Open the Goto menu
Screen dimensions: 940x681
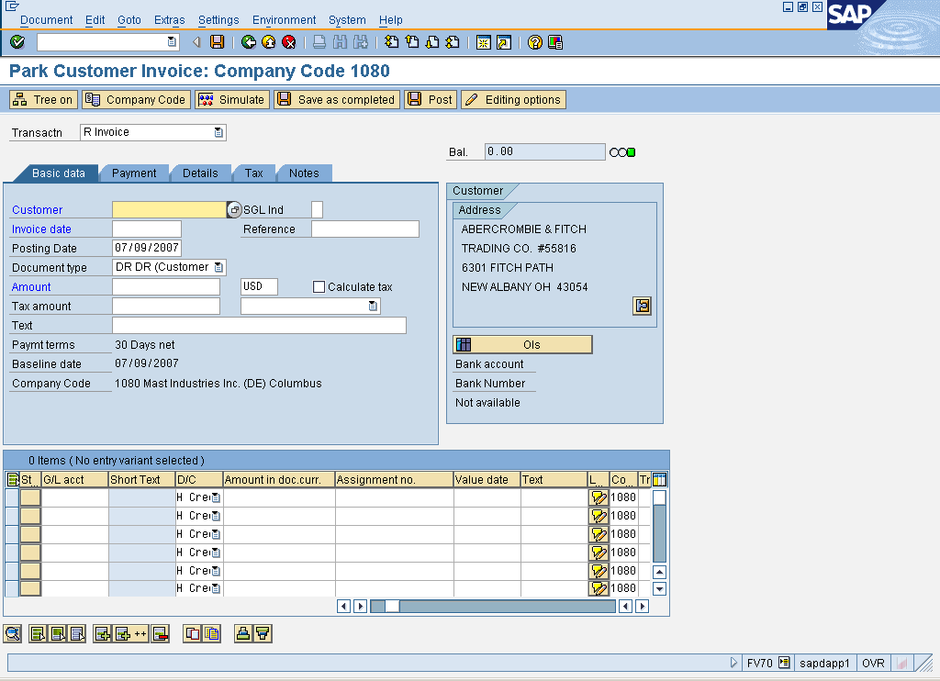[x=129, y=20]
